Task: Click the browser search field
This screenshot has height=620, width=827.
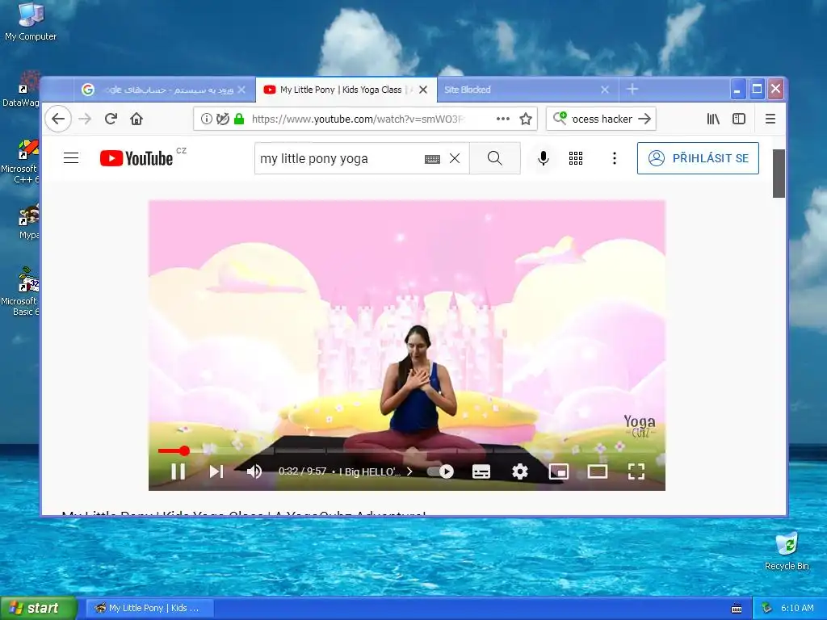Action: coord(601,119)
